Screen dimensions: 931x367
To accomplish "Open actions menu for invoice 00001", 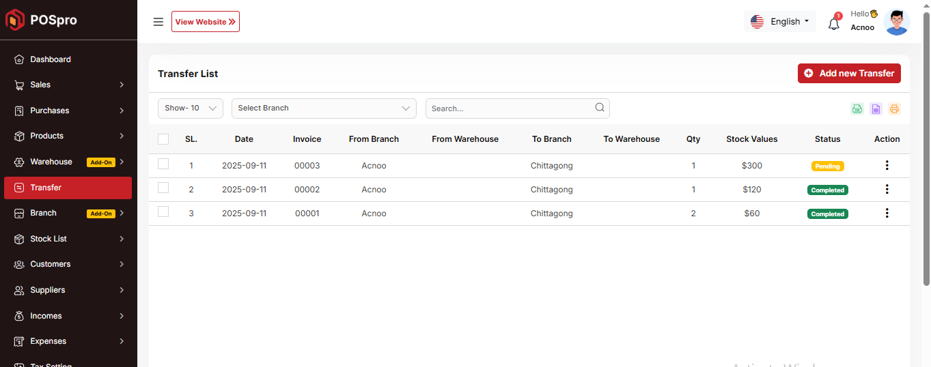I will 887,213.
